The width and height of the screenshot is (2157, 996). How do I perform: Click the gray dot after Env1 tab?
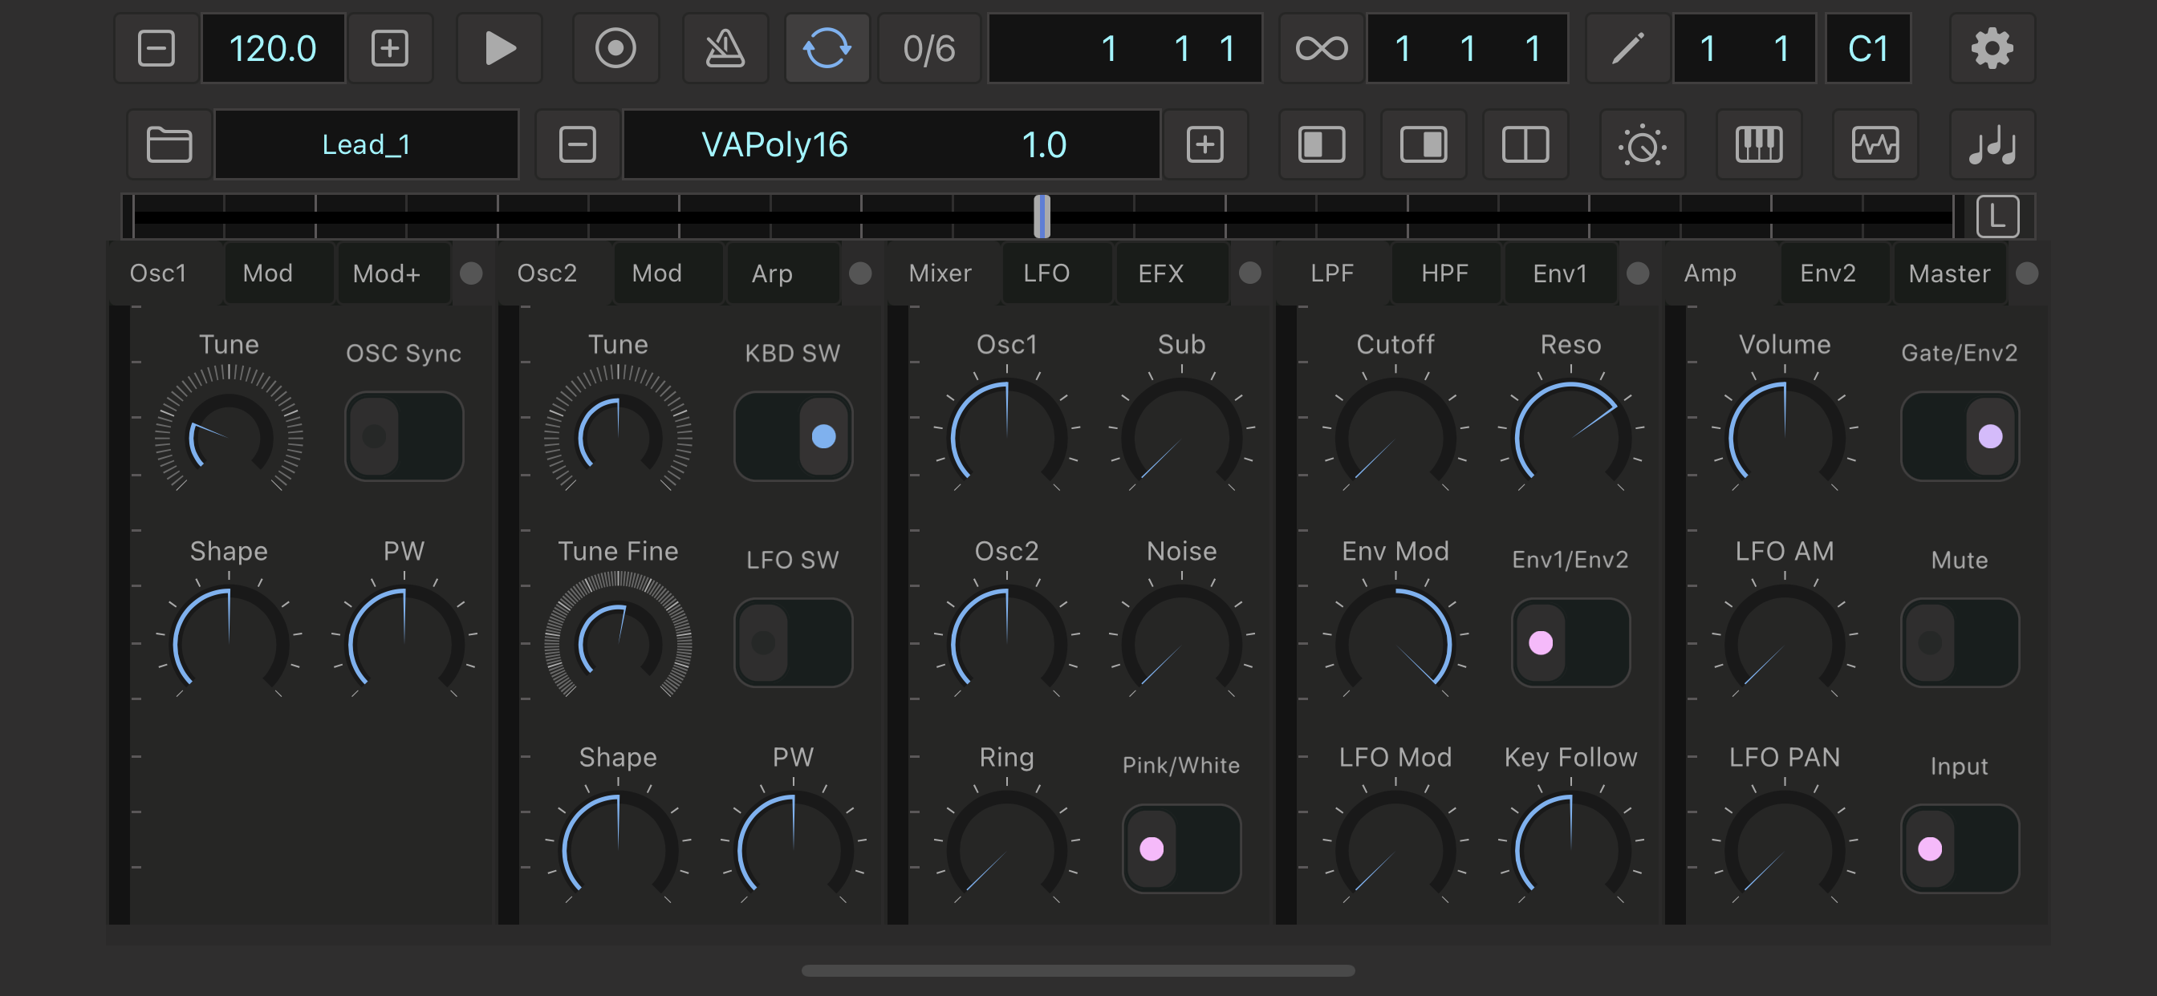(x=1638, y=273)
